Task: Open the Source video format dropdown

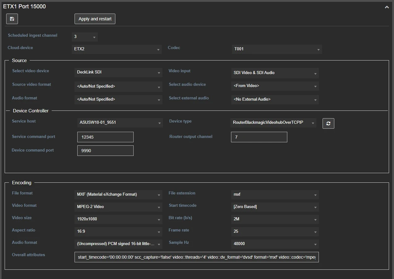Action: pyautogui.click(x=118, y=86)
